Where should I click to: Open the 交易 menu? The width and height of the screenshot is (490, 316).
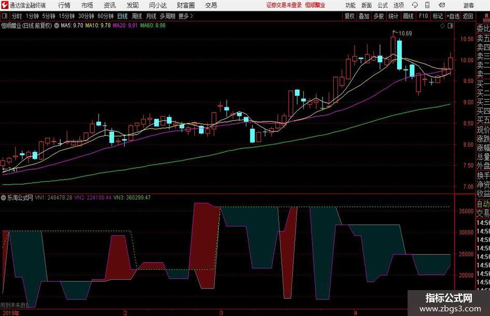(x=211, y=5)
